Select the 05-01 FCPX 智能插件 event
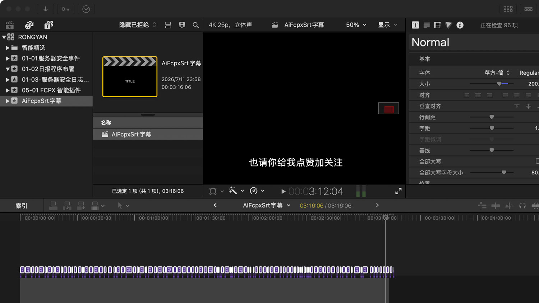The width and height of the screenshot is (539, 303). tap(51, 90)
